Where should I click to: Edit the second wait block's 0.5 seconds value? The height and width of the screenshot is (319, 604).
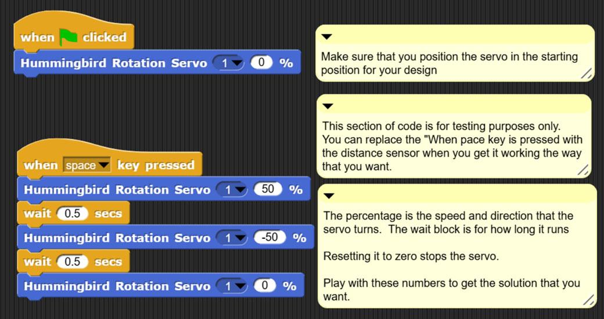tap(72, 262)
